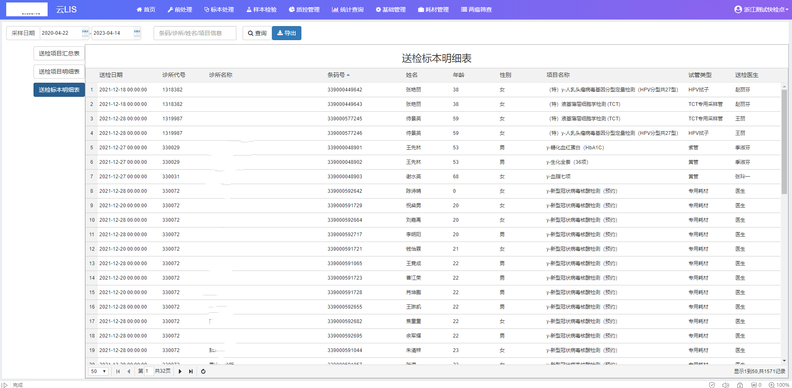Click doctor cell 张玲一
This screenshot has height=388, width=792.
(743, 177)
